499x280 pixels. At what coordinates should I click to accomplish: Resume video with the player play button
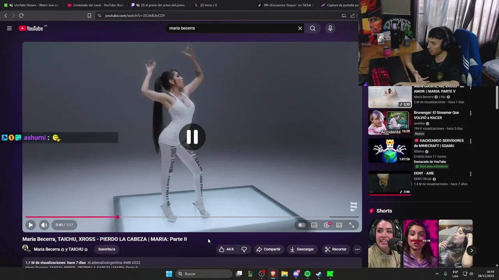click(30, 225)
